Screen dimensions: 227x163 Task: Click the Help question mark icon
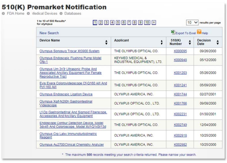(x=199, y=33)
